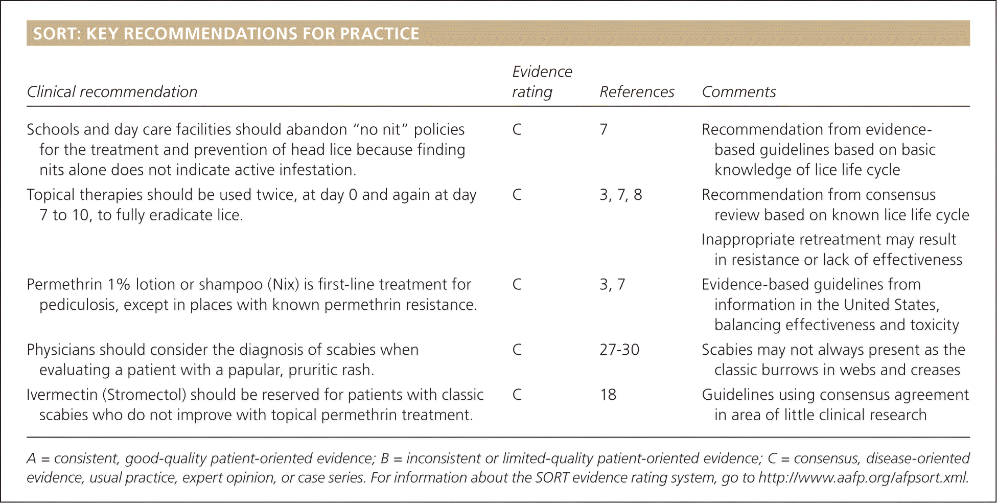Click reference number 7 in first row
997x503 pixels.
click(x=604, y=130)
